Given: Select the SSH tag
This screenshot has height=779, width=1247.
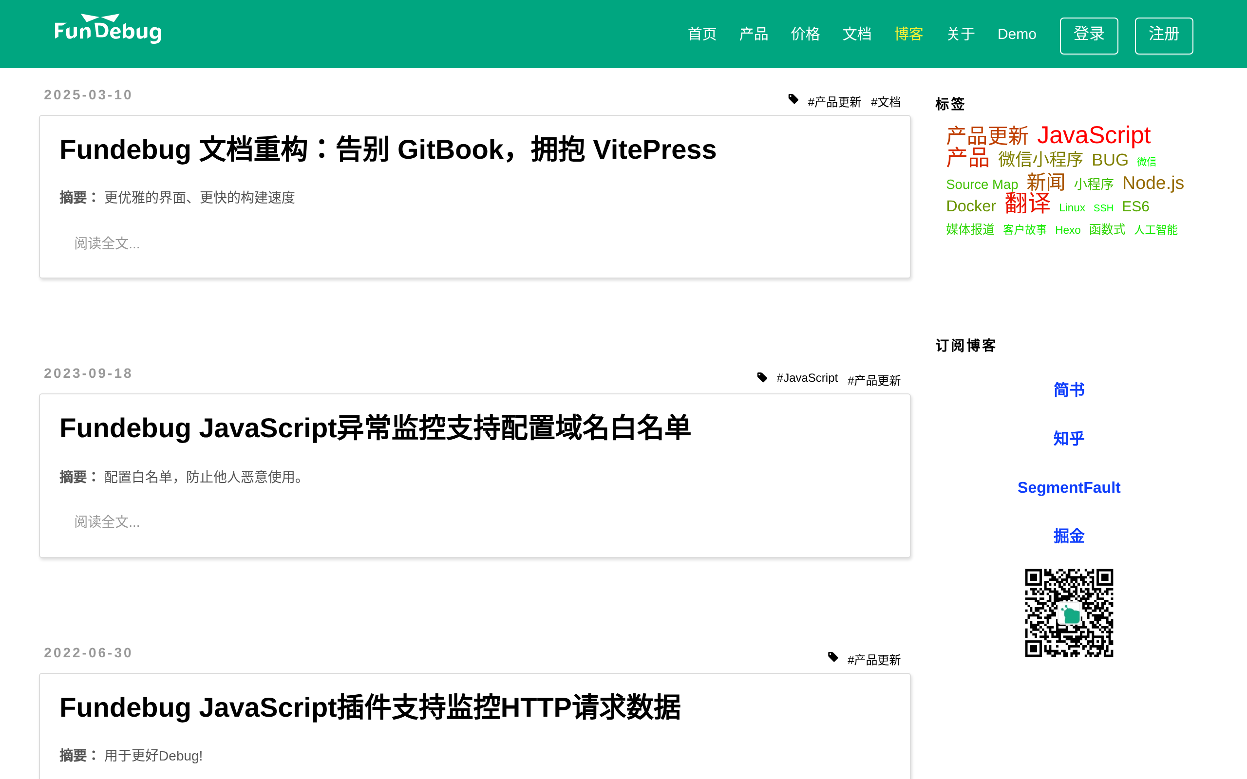Looking at the screenshot, I should (x=1103, y=208).
